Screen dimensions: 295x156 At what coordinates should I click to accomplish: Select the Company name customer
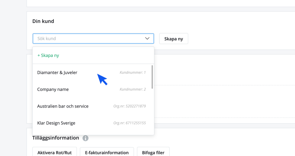(53, 89)
